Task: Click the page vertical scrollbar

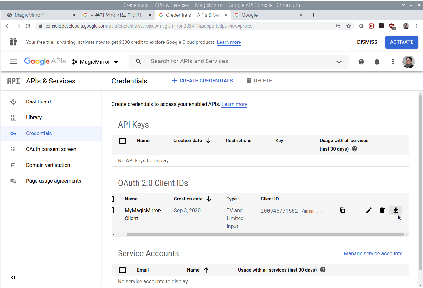Action: pyautogui.click(x=420, y=182)
